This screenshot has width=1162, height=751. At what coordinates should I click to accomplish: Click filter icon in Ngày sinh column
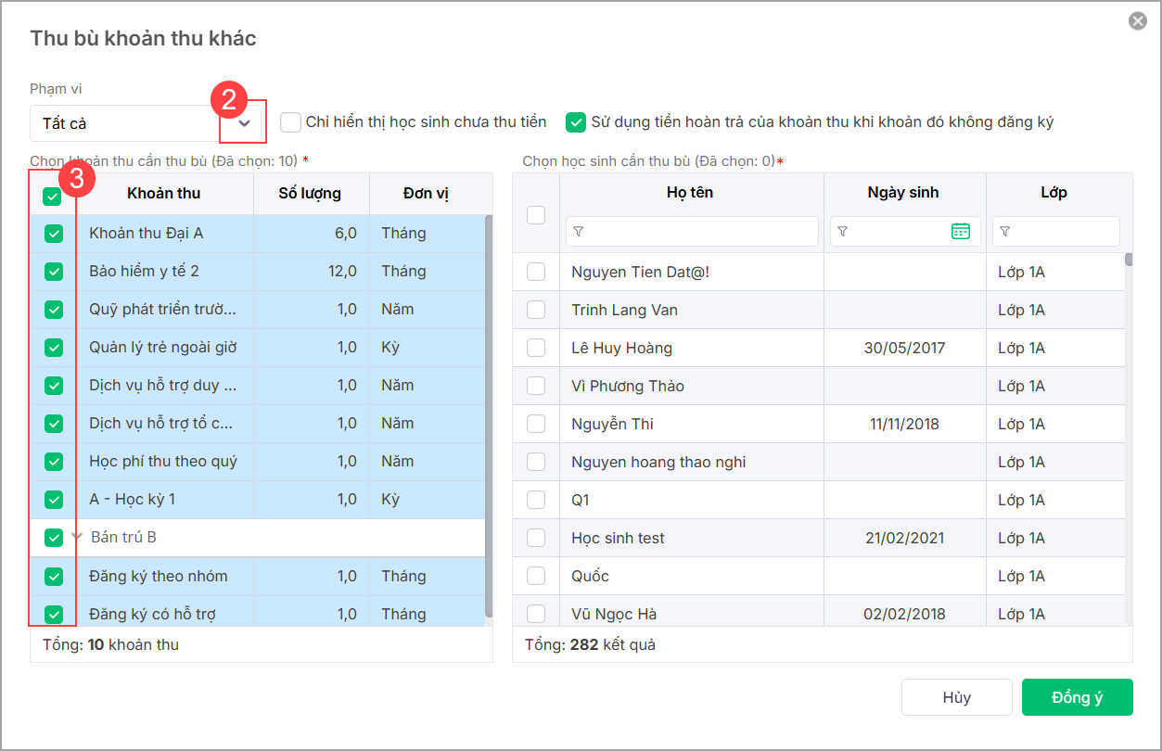point(842,232)
